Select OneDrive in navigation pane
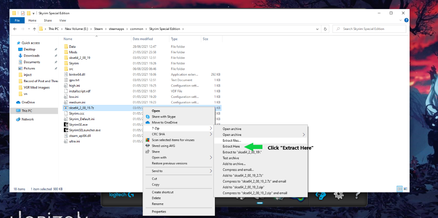The image size is (438, 218). coord(28,102)
